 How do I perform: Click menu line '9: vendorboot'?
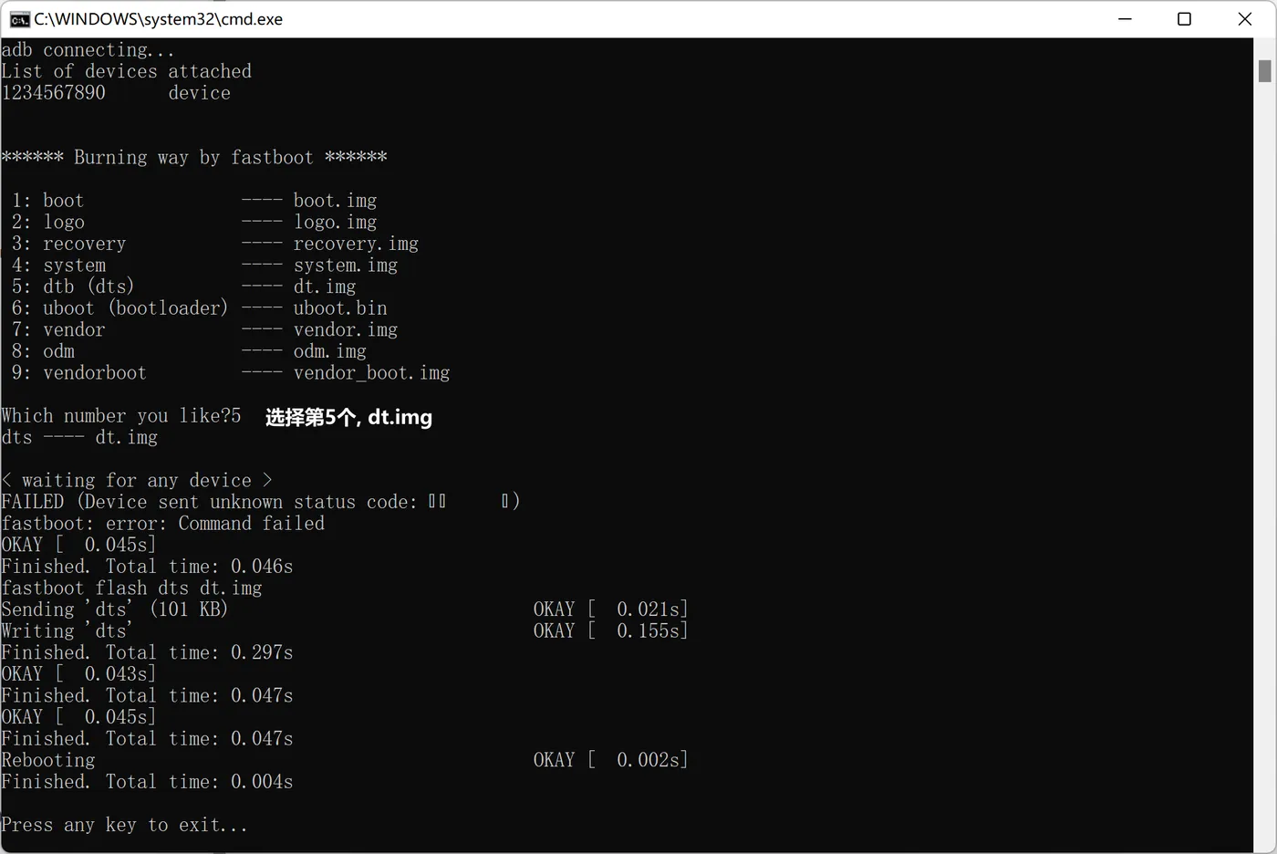pos(78,373)
